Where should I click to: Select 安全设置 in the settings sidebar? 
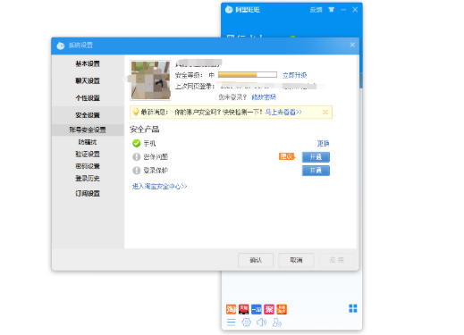88,115
